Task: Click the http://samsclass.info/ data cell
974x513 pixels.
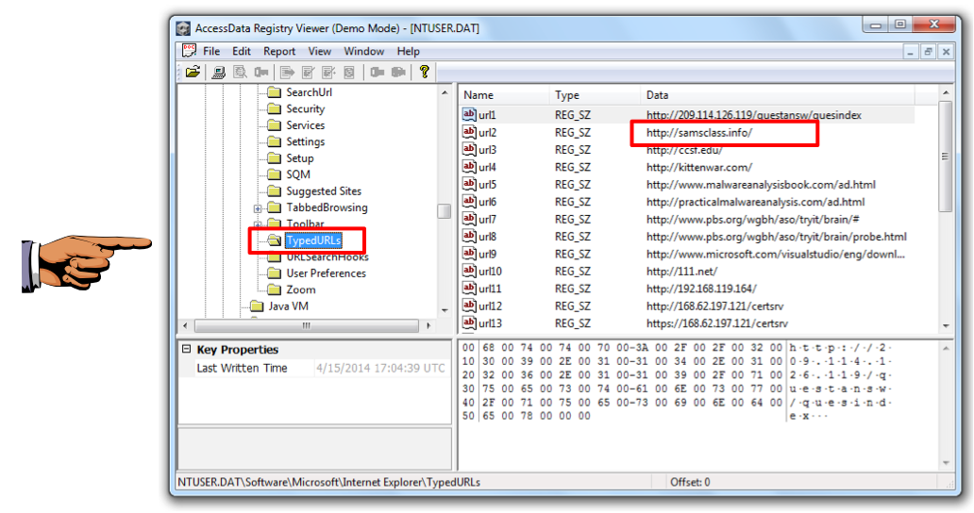Action: [x=699, y=133]
